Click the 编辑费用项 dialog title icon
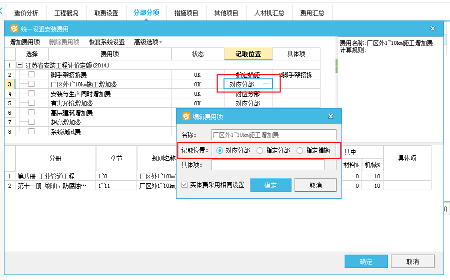The image size is (450, 280). [185, 116]
